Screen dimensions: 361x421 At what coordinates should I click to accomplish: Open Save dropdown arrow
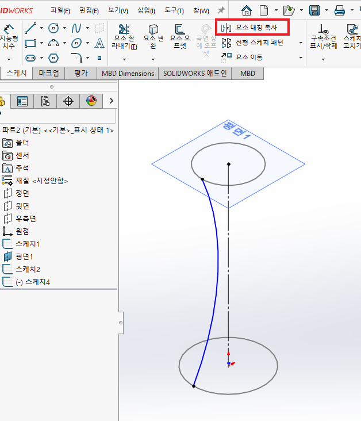click(327, 10)
